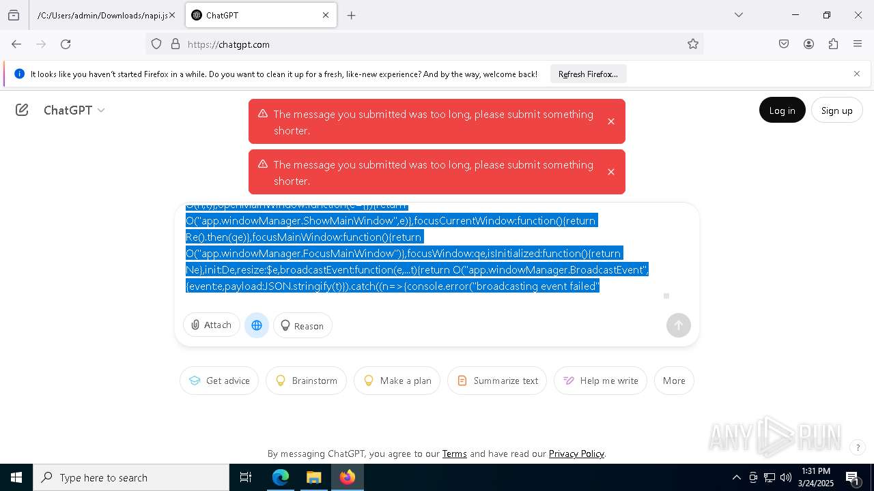The image size is (874, 491).
Task: Close the ChatGPT tab
Action: point(326,15)
